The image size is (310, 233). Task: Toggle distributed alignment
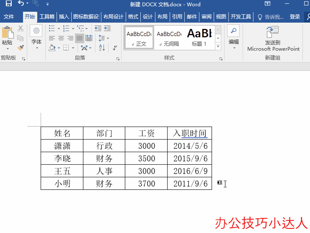point(89,38)
